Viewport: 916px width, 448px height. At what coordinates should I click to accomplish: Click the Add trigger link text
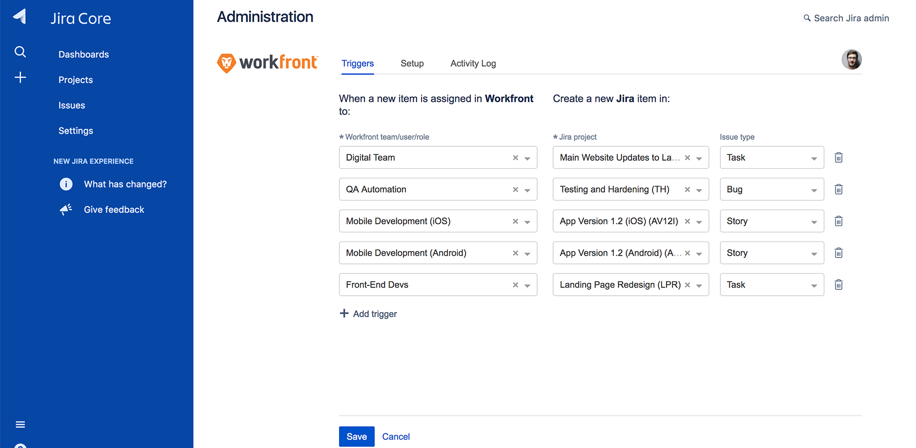375,314
